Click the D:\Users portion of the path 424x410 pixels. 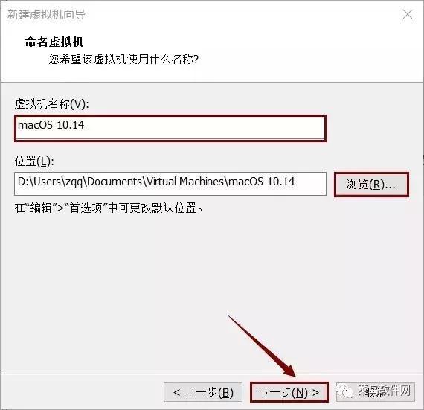coord(39,182)
